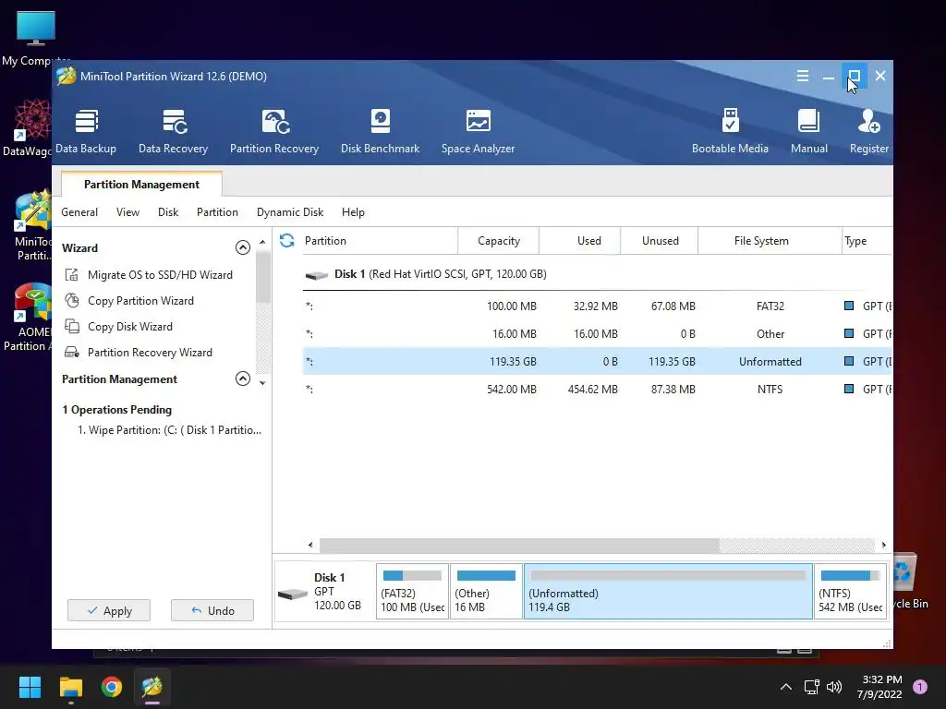Open Data Backup tool
This screenshot has width=946, height=709.
pos(86,131)
